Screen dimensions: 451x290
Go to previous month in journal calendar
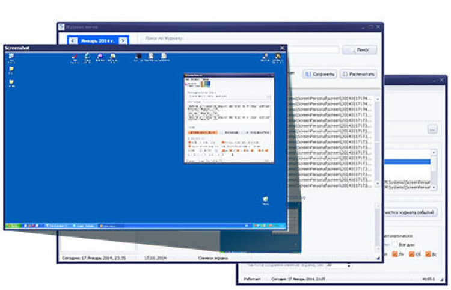coord(73,41)
